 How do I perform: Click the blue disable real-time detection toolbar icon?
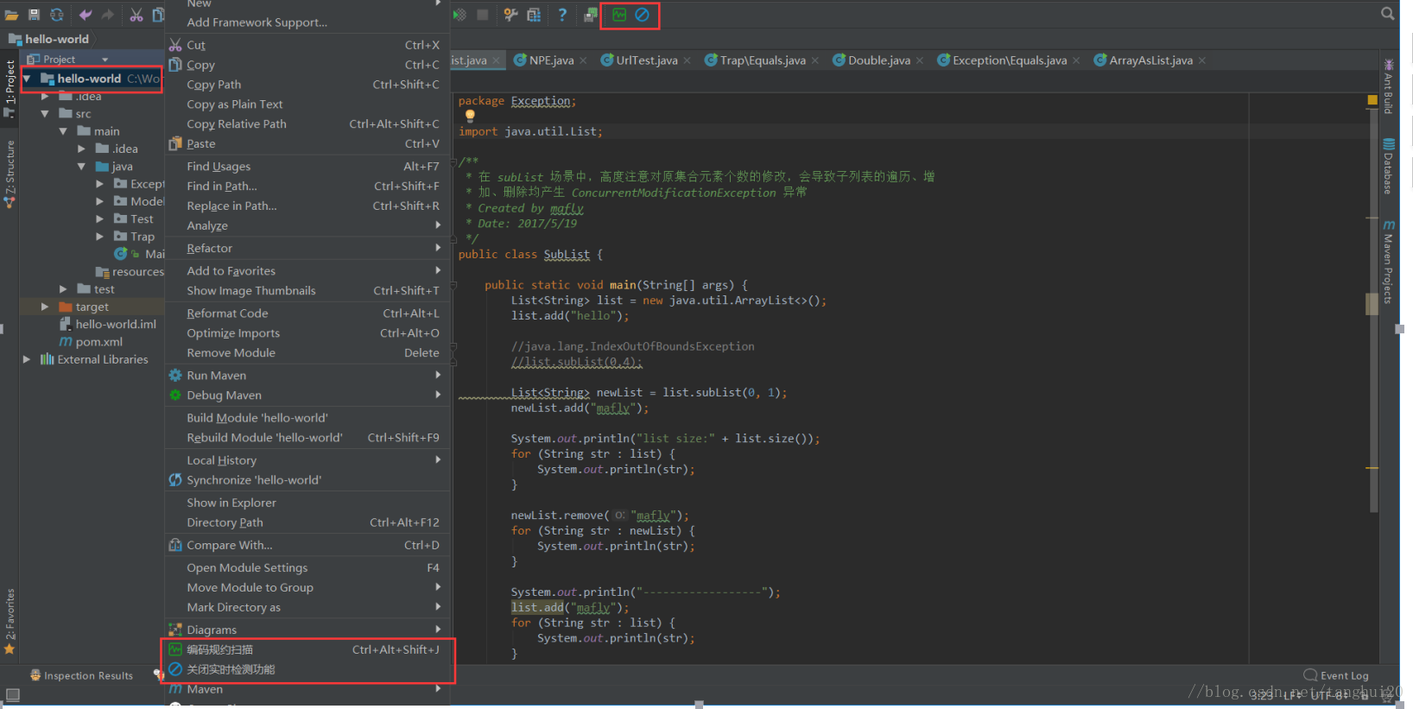642,15
